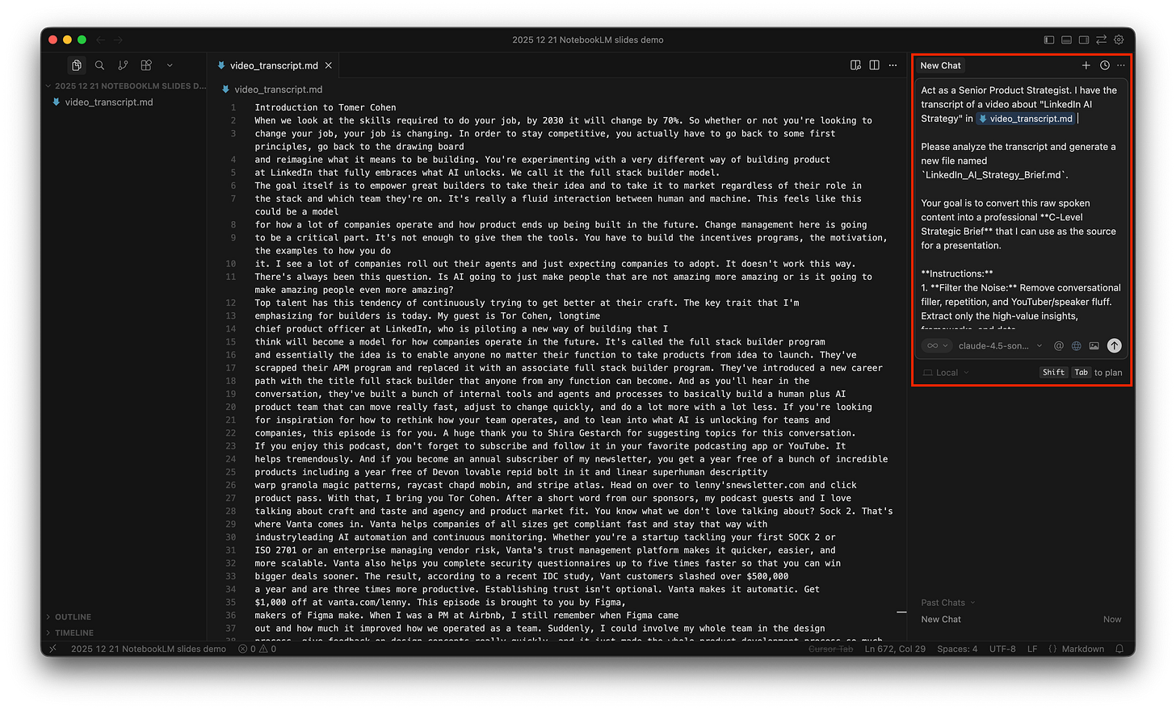Open notifications via the status bar bell

1118,648
